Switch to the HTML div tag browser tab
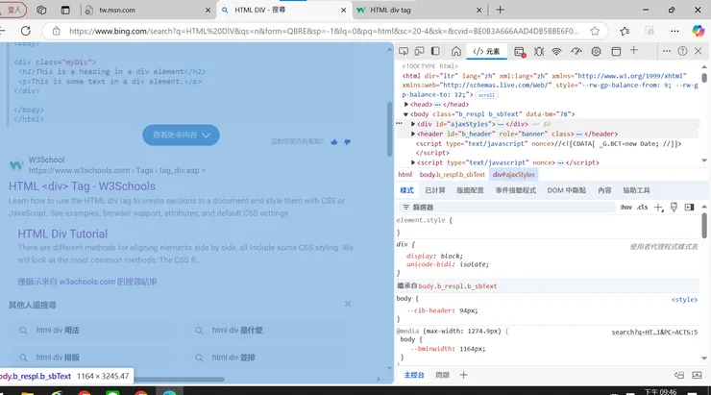 point(420,10)
